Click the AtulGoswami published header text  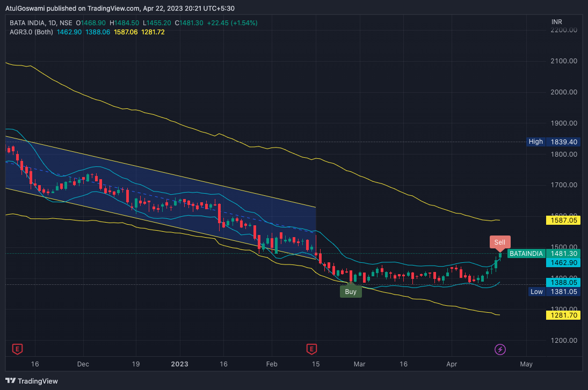[x=120, y=8]
